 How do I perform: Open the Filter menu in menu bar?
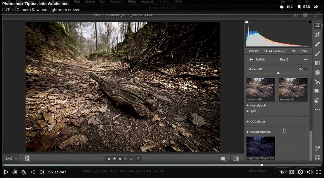click(132, 2)
